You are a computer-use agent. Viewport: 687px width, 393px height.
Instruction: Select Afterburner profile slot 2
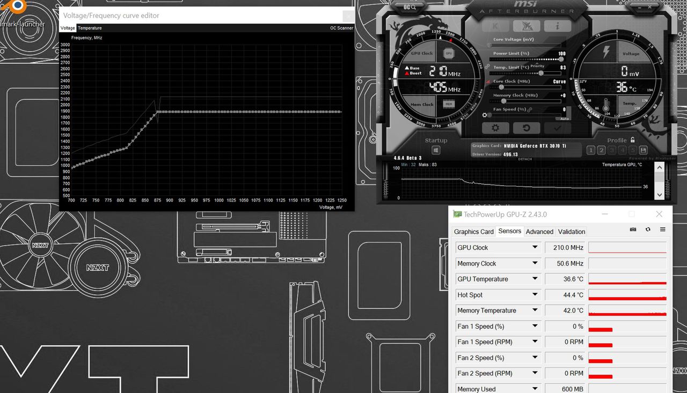coord(601,150)
